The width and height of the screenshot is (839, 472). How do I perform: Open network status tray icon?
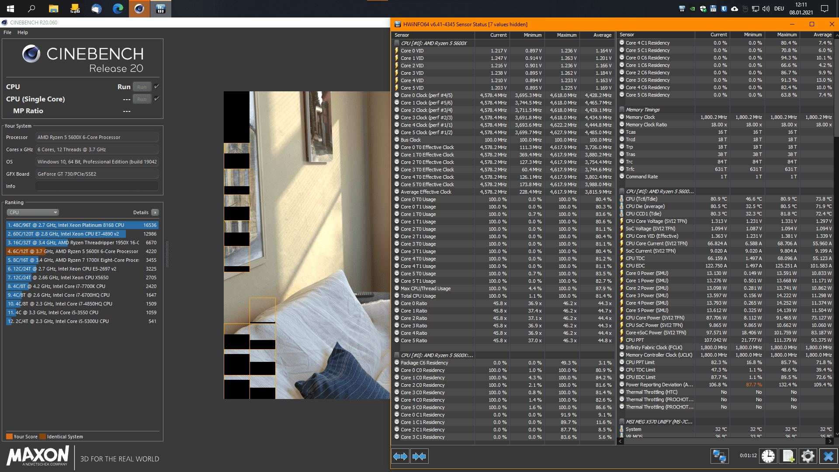coord(756,9)
